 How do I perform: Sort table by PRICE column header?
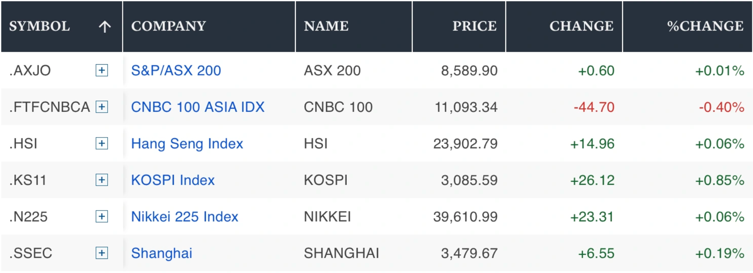[474, 26]
